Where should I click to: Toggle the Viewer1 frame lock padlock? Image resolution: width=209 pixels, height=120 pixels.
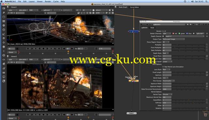click(x=17, y=48)
